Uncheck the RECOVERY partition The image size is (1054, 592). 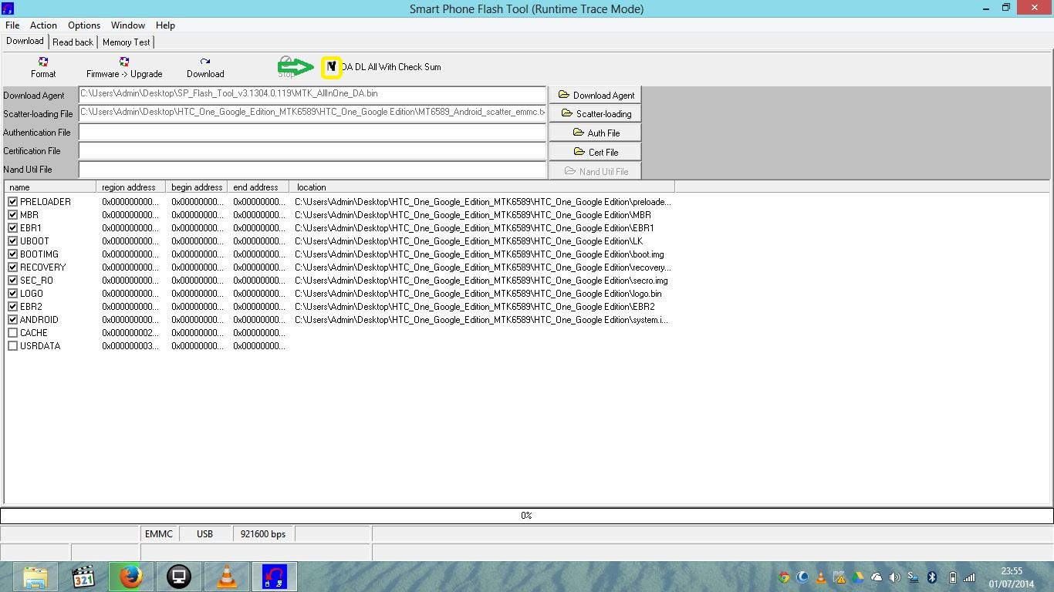[12, 267]
